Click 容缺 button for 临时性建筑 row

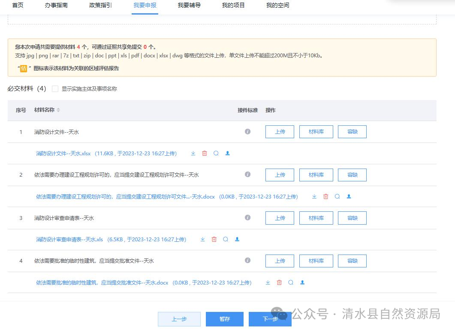[352, 261]
